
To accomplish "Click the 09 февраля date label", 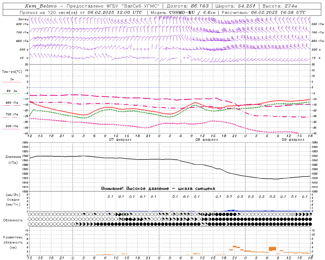I will [x=293, y=140].
